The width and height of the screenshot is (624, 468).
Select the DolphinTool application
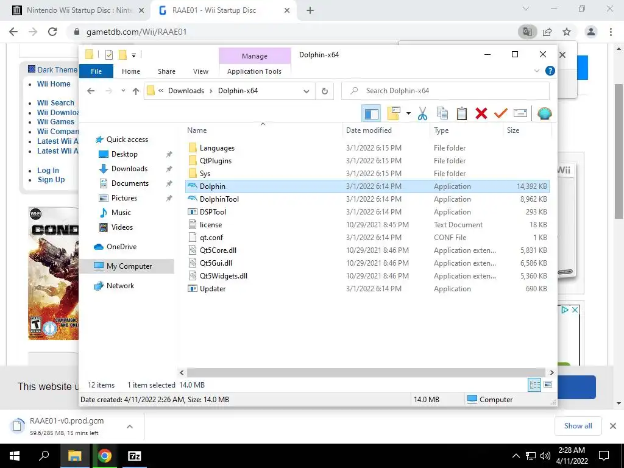pos(367,199)
